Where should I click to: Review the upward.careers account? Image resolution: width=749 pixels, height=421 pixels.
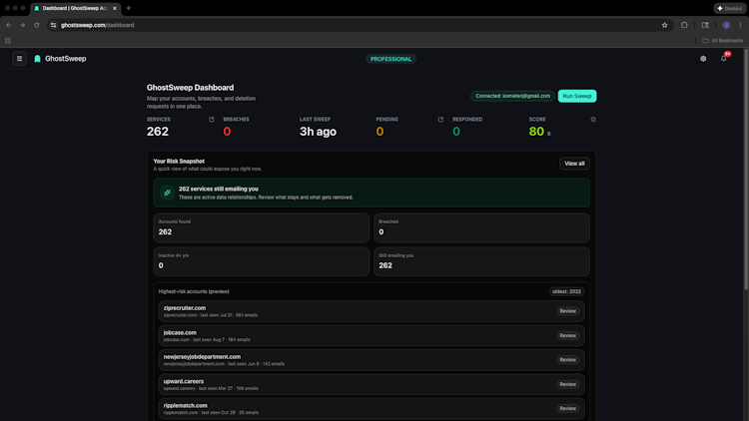[567, 384]
